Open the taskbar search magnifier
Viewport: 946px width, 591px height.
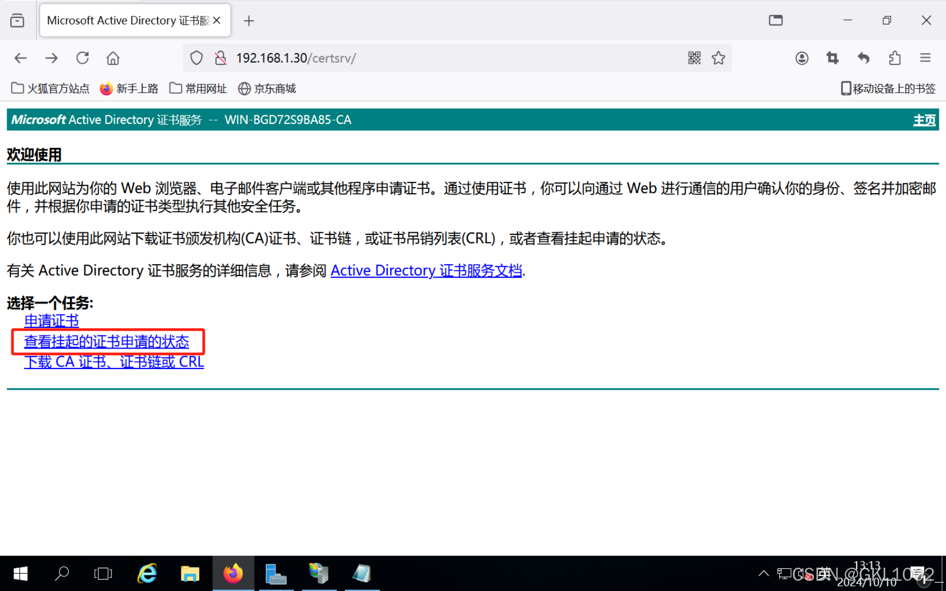point(62,574)
